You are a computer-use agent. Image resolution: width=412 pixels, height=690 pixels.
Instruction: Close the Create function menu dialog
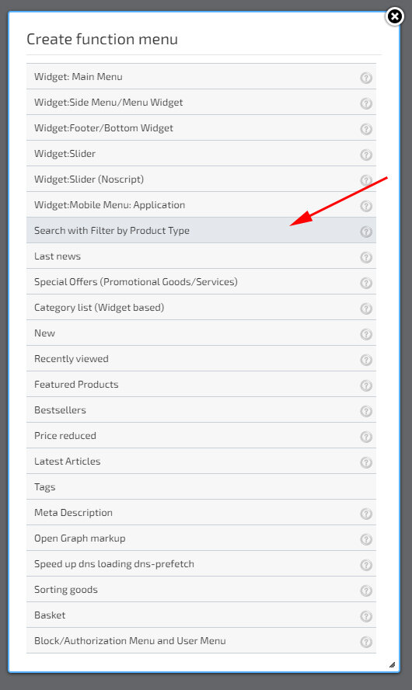395,17
